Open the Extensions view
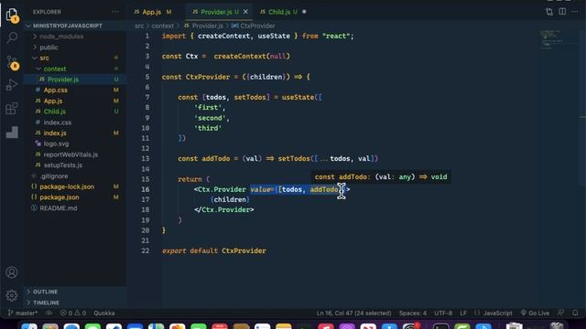Screen dimensions: 586x329 (12, 109)
